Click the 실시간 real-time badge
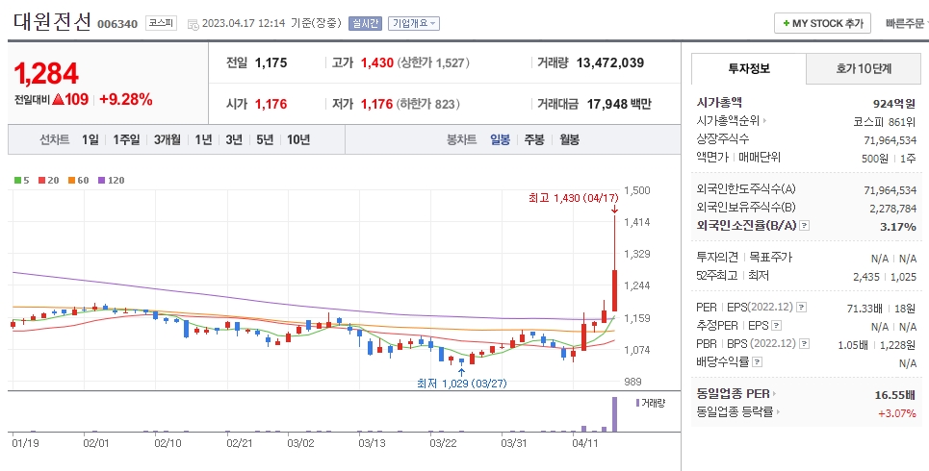 365,24
